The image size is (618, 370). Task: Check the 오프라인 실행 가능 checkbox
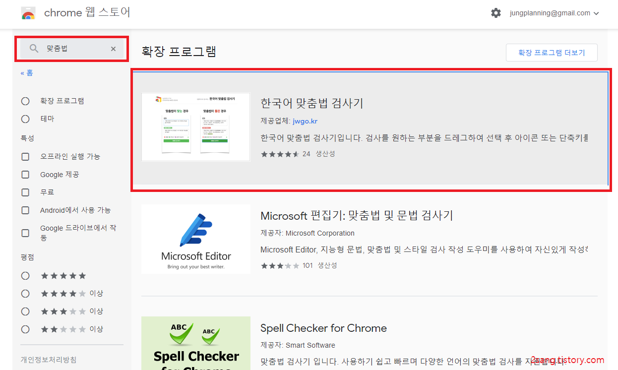pyautogui.click(x=25, y=157)
